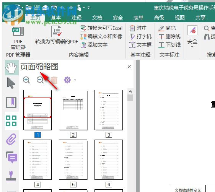
Task: Switch to the 视图 tab
Action: [x=180, y=18]
